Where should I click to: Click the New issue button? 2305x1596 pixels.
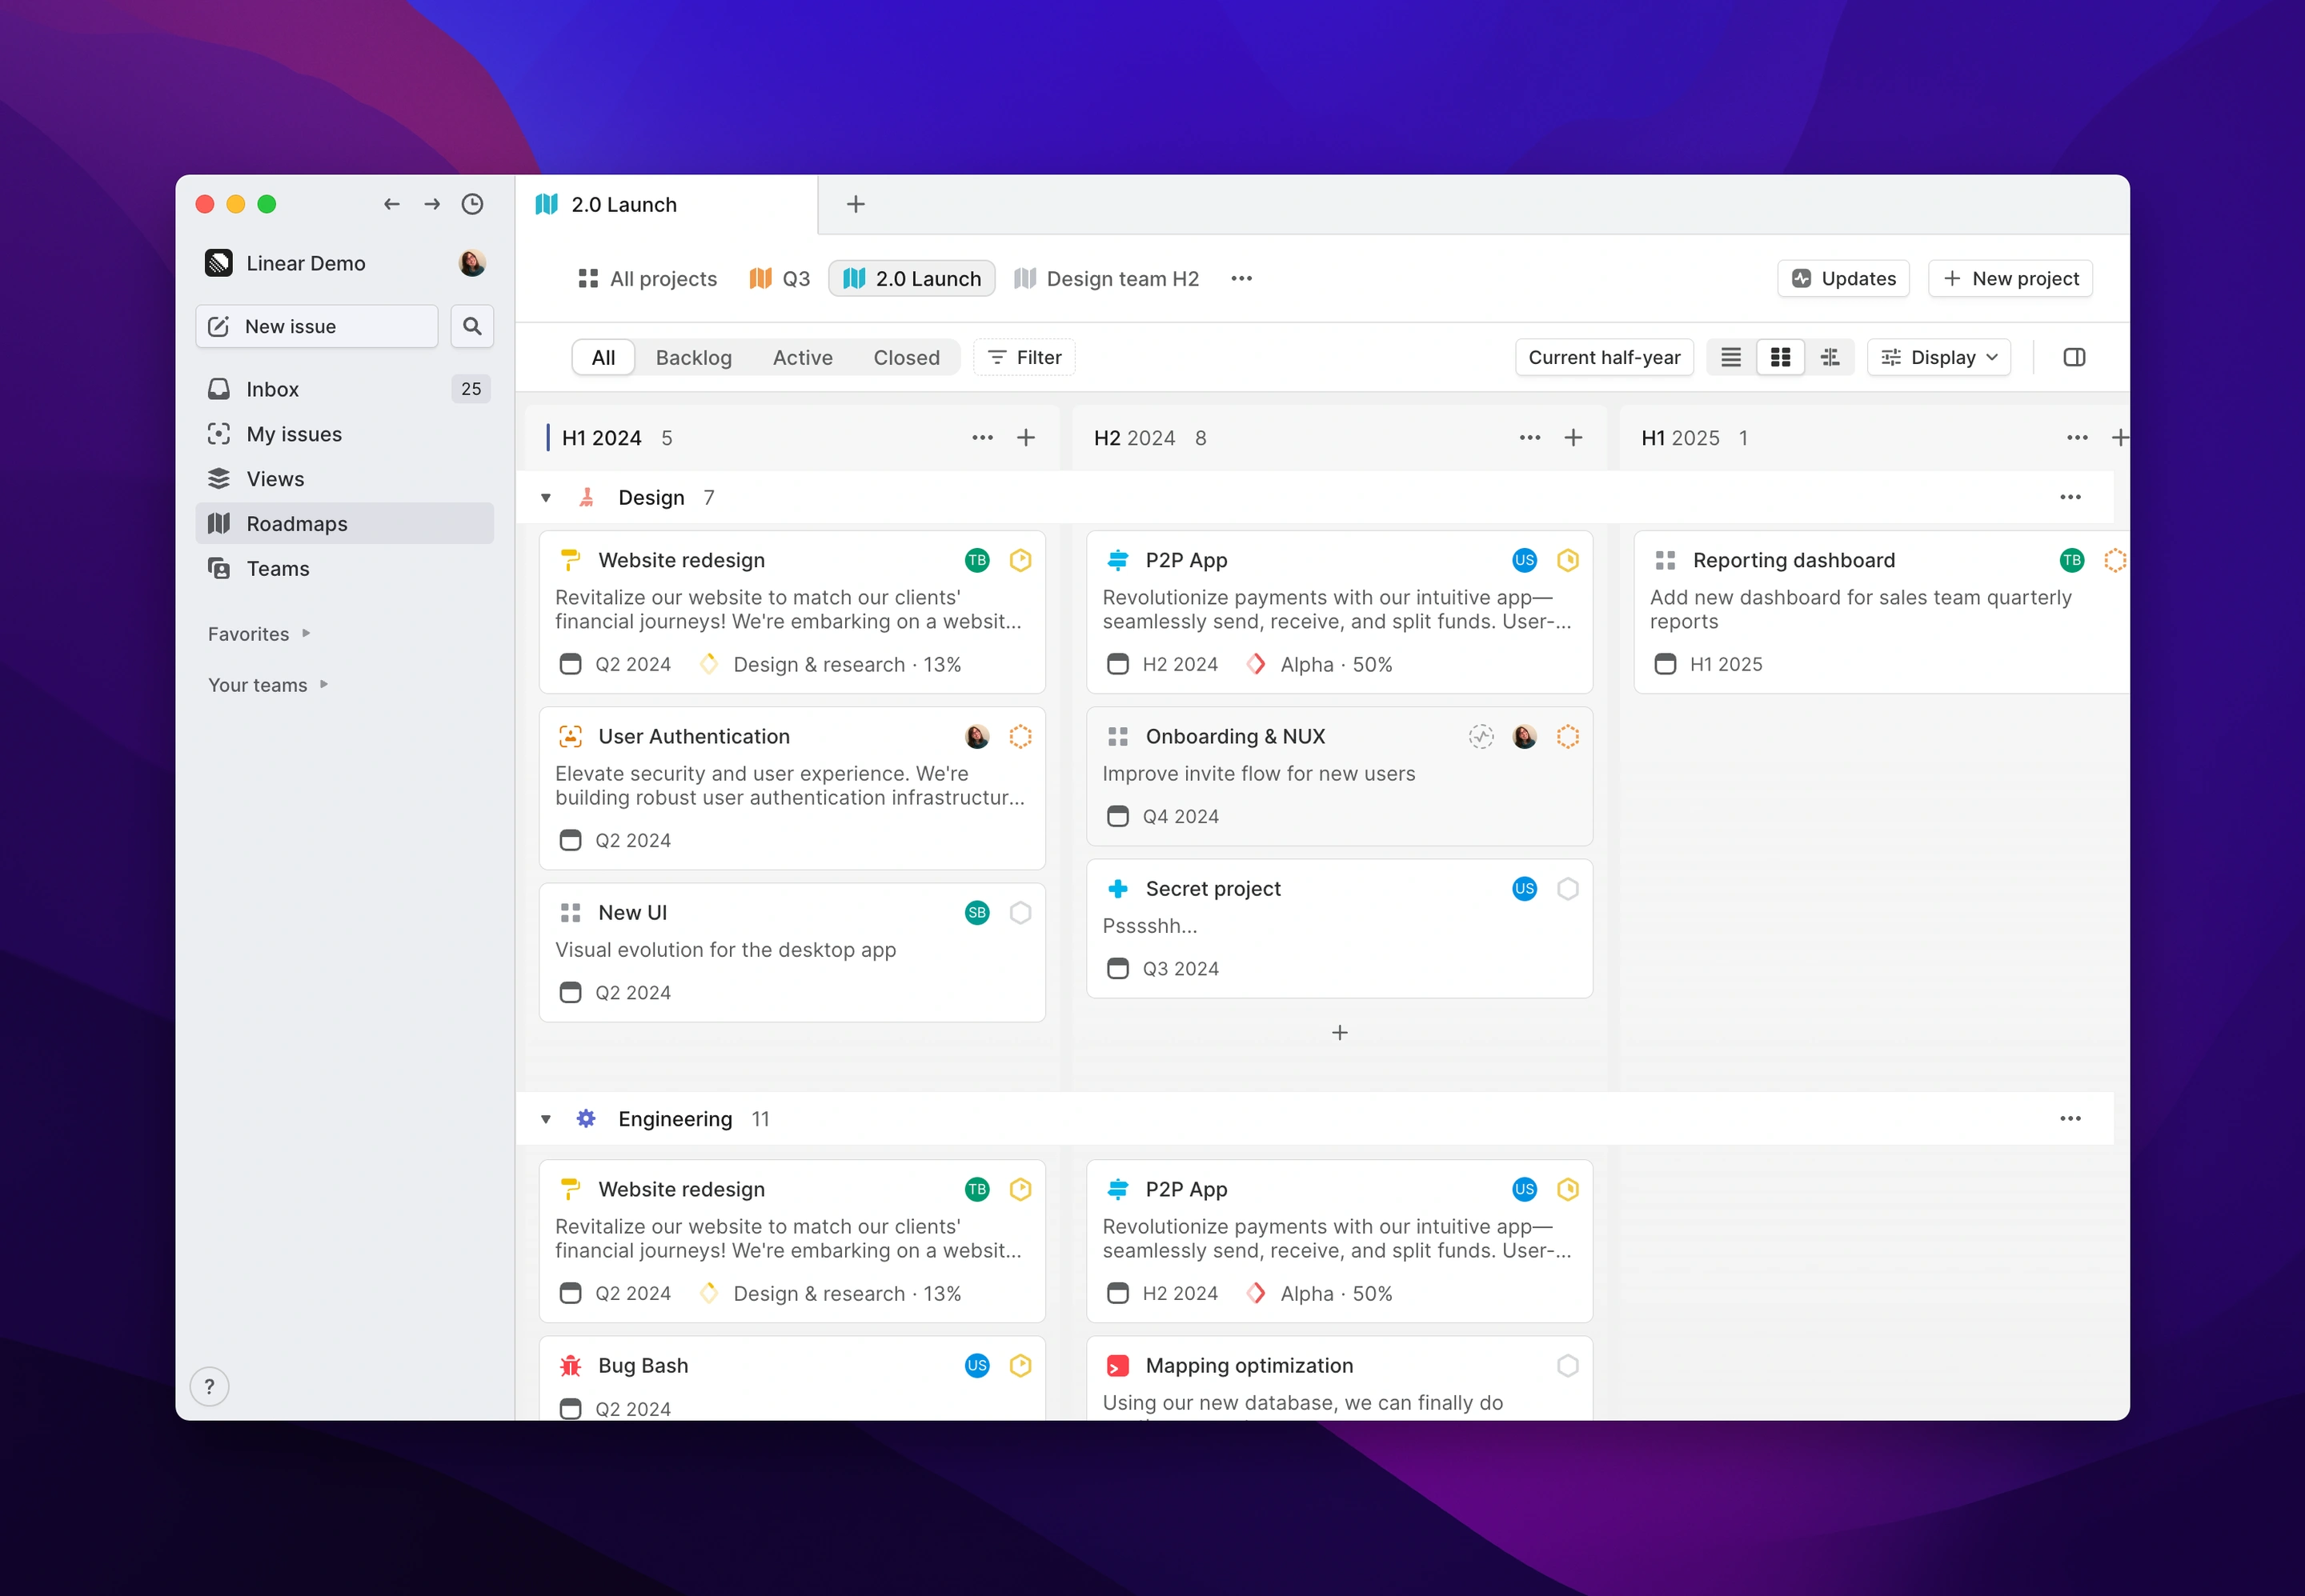tap(317, 326)
